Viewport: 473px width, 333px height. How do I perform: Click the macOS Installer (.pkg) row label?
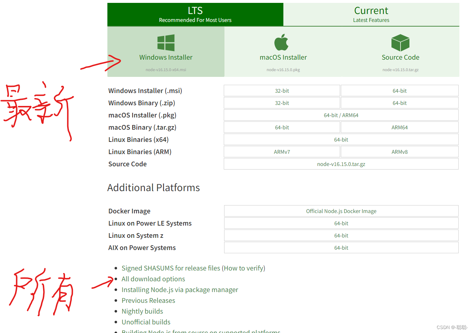pos(142,115)
